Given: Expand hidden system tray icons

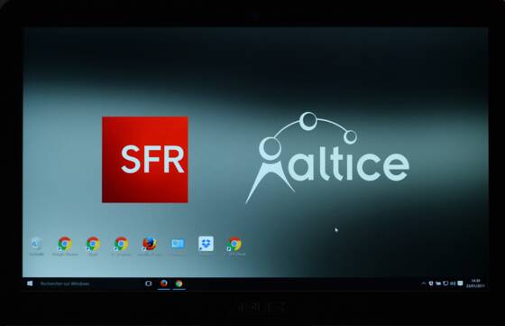Looking at the screenshot, I should coord(424,284).
